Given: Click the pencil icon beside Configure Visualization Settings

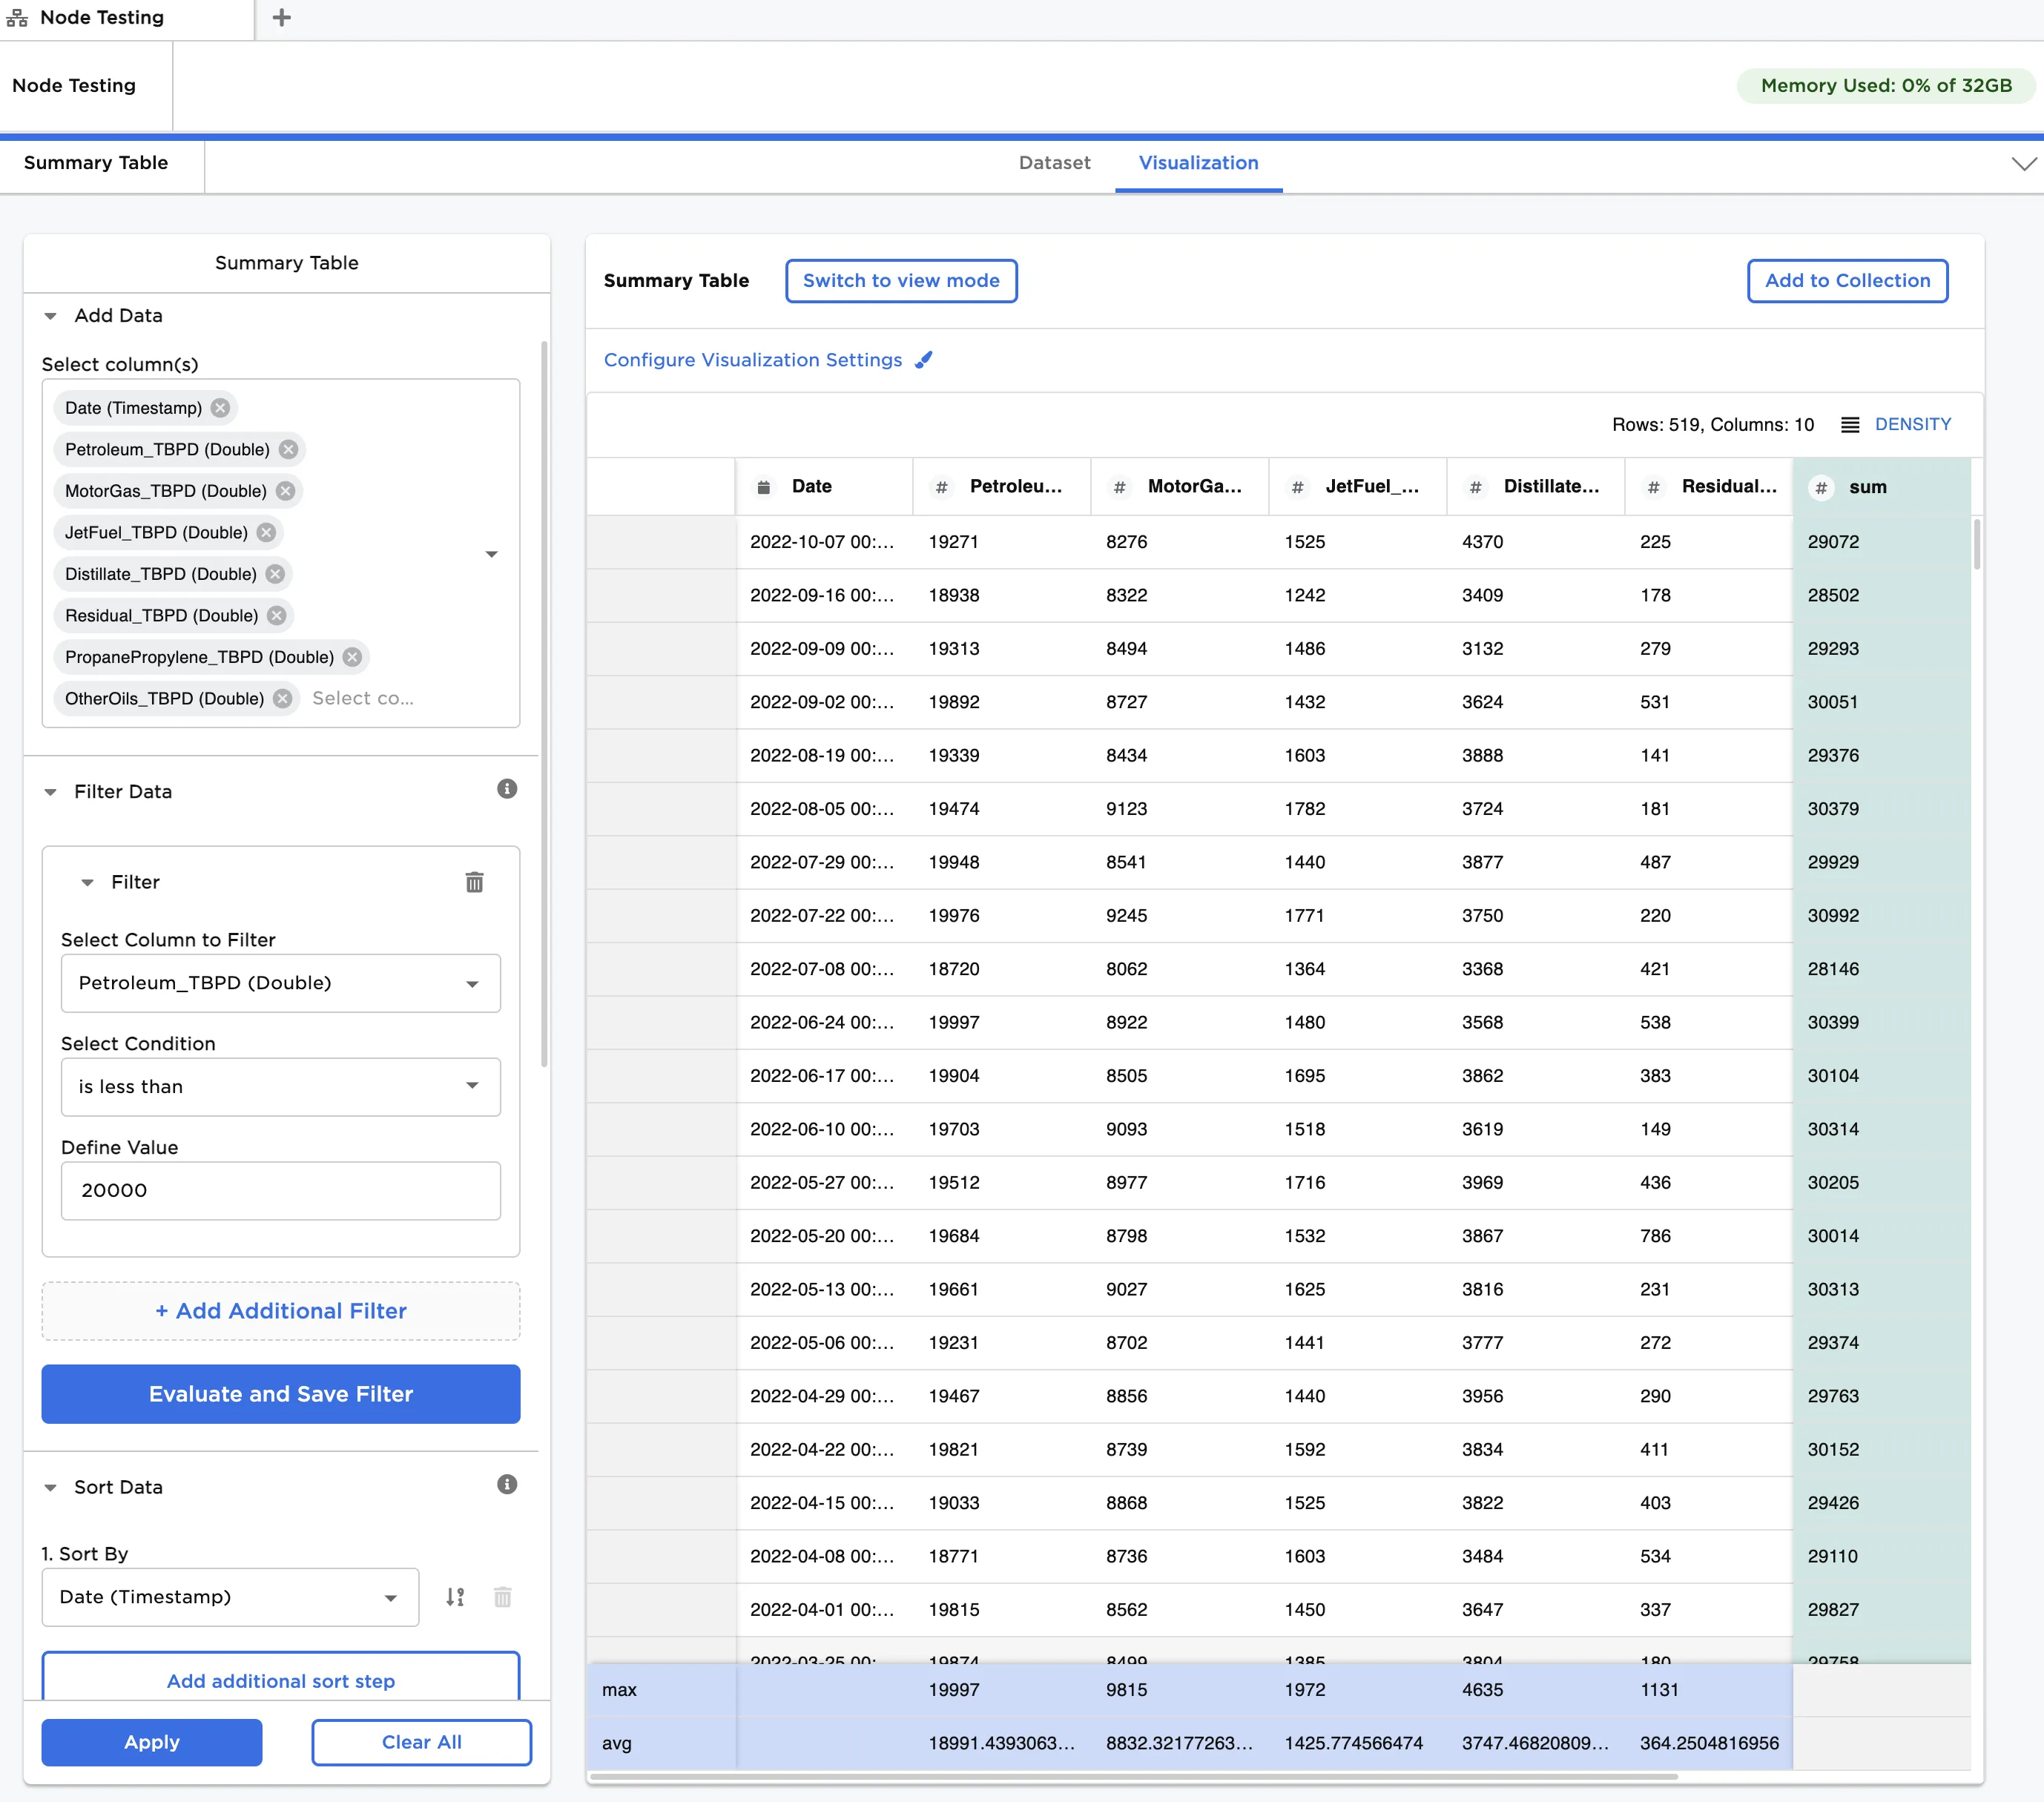Looking at the screenshot, I should 924,360.
